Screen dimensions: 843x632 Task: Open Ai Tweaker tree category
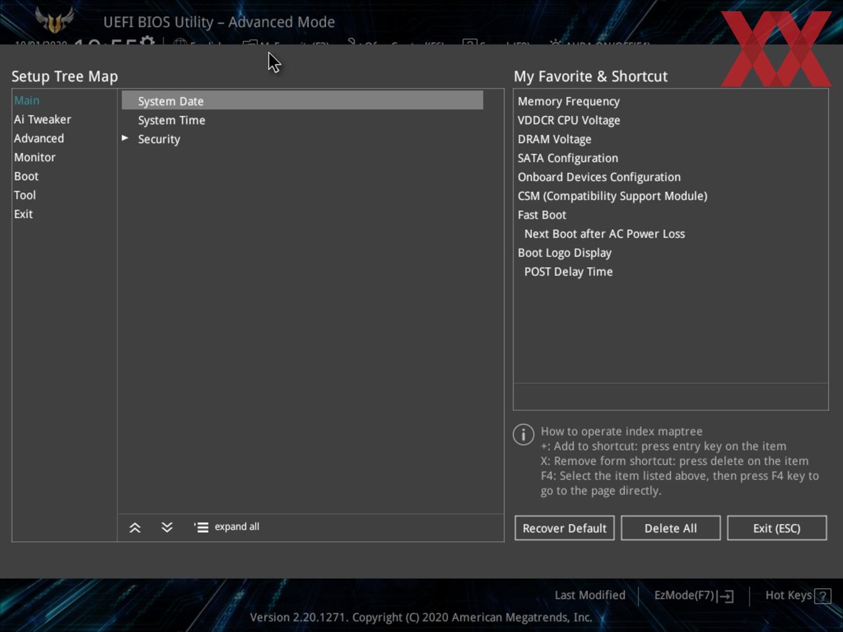click(42, 120)
